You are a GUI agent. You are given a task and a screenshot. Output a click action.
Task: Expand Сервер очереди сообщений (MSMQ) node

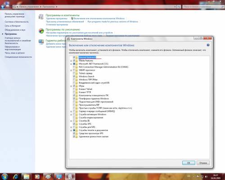tap(71, 112)
